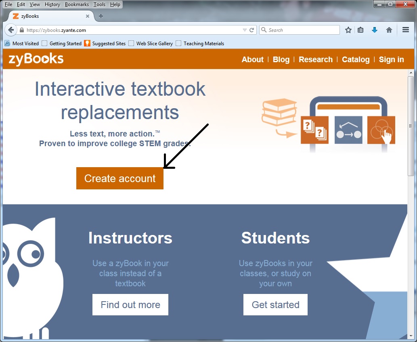Reload the page with the refresh icon
Screen dimensions: 417x342
tap(251, 30)
